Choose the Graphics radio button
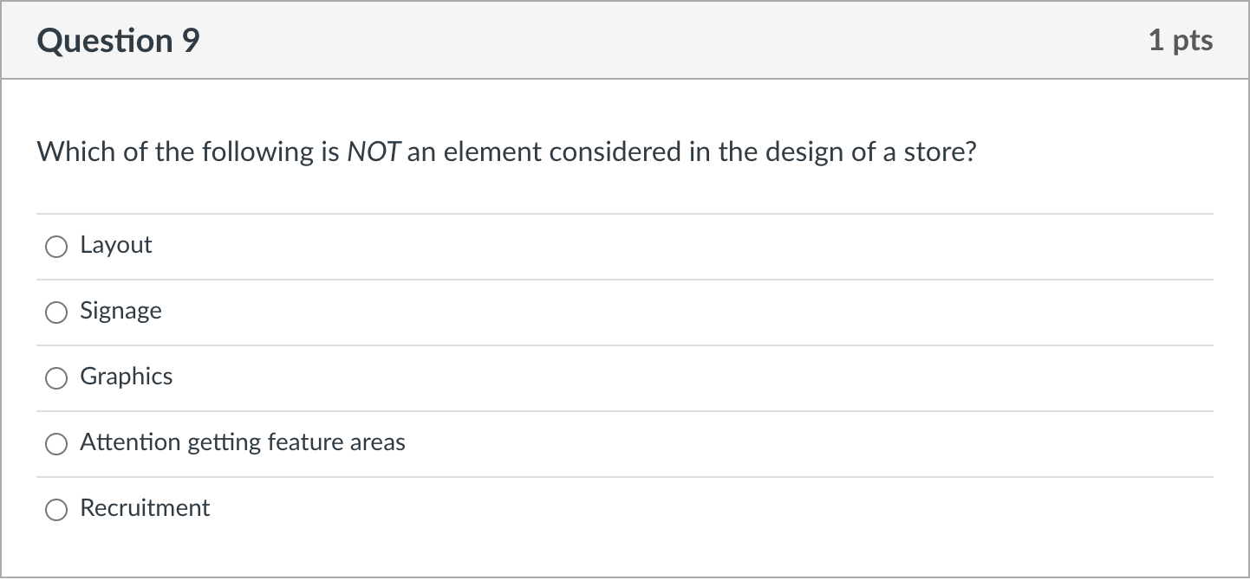 (x=56, y=379)
